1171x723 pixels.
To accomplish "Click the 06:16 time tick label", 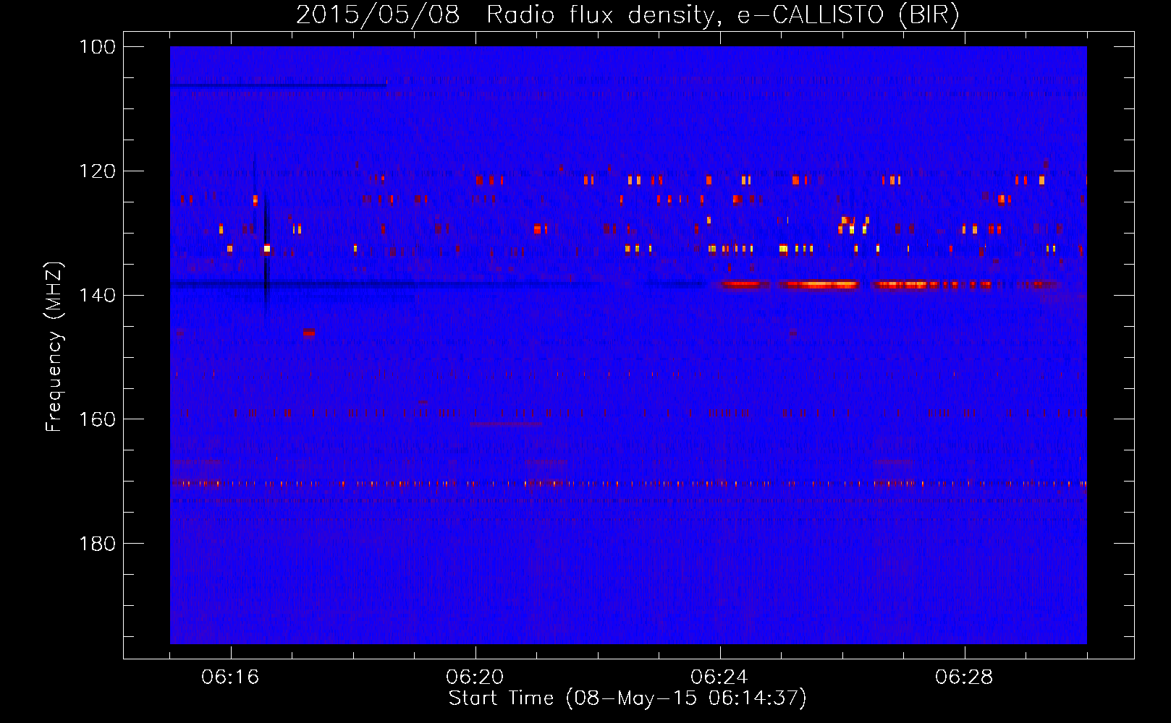I will pos(230,677).
